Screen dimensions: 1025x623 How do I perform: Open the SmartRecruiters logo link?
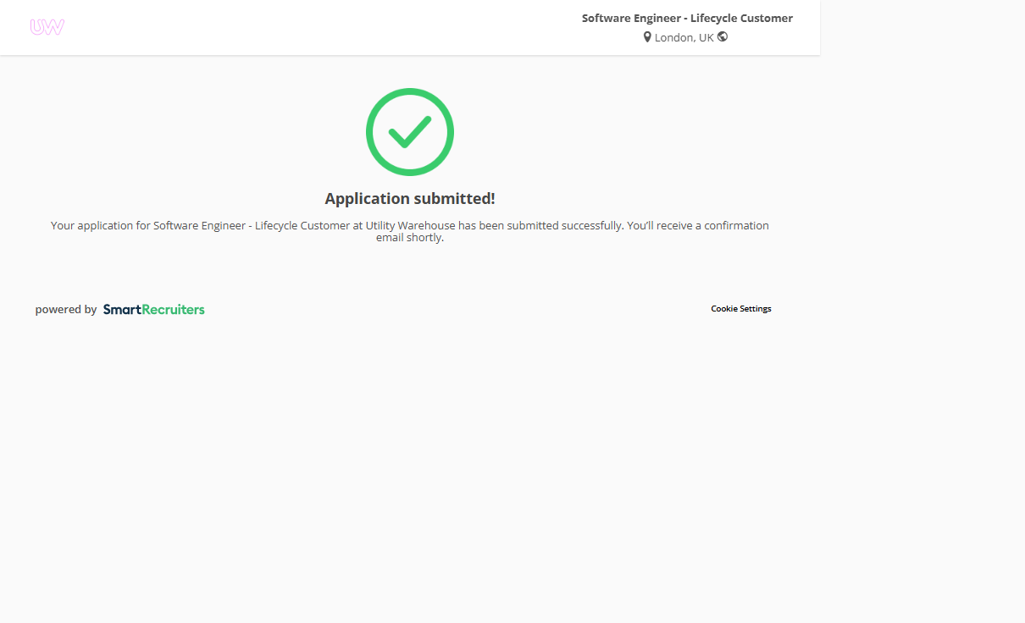pos(153,310)
